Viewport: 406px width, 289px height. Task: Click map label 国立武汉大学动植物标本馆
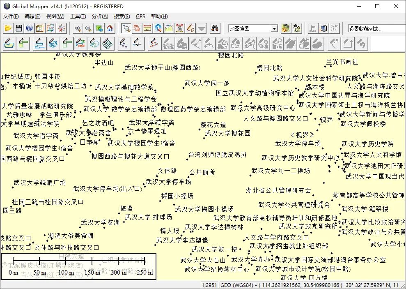[x=255, y=93]
